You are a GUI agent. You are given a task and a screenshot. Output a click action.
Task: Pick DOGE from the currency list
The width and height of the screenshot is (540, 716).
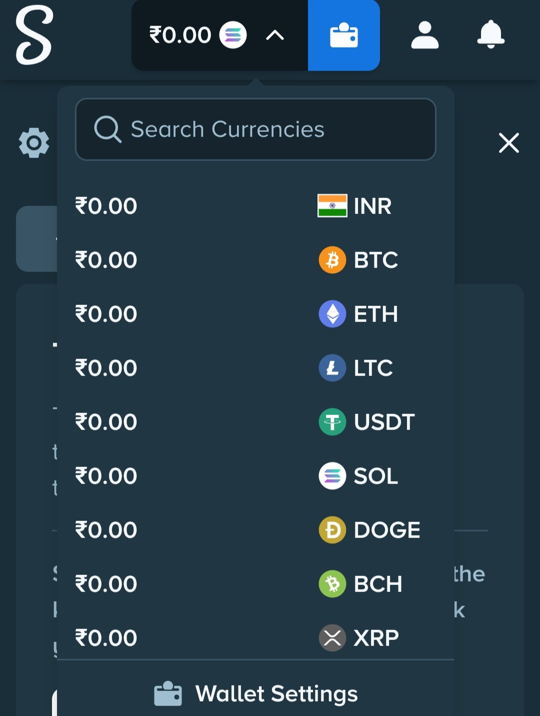click(386, 530)
